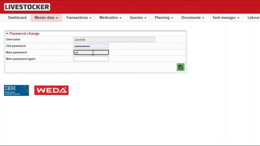
Task: Open the Documents dropdown menu
Action: [x=193, y=17]
